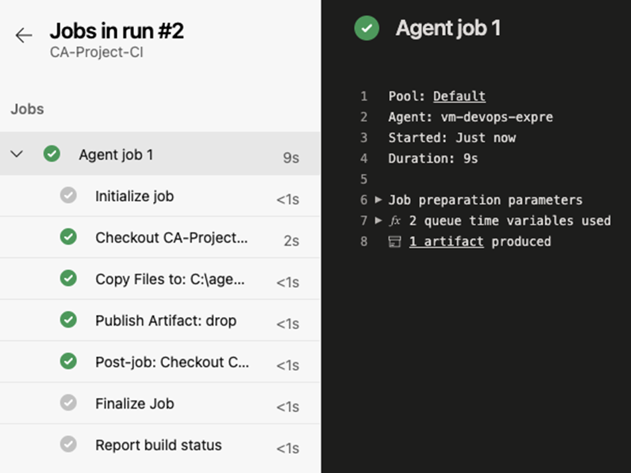
Task: Go back using the left arrow icon
Action: pos(24,35)
